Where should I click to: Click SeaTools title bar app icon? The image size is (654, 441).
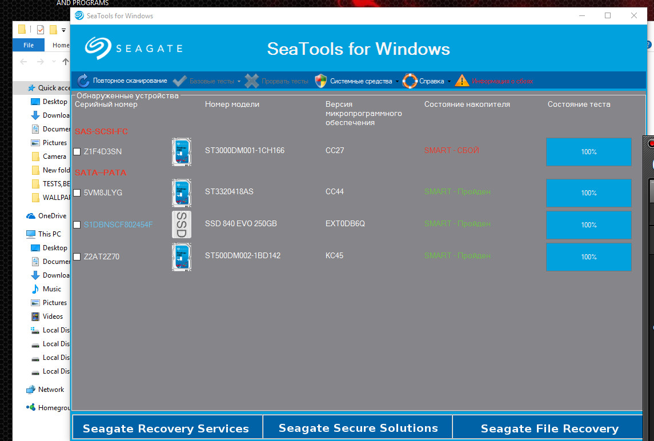click(79, 16)
